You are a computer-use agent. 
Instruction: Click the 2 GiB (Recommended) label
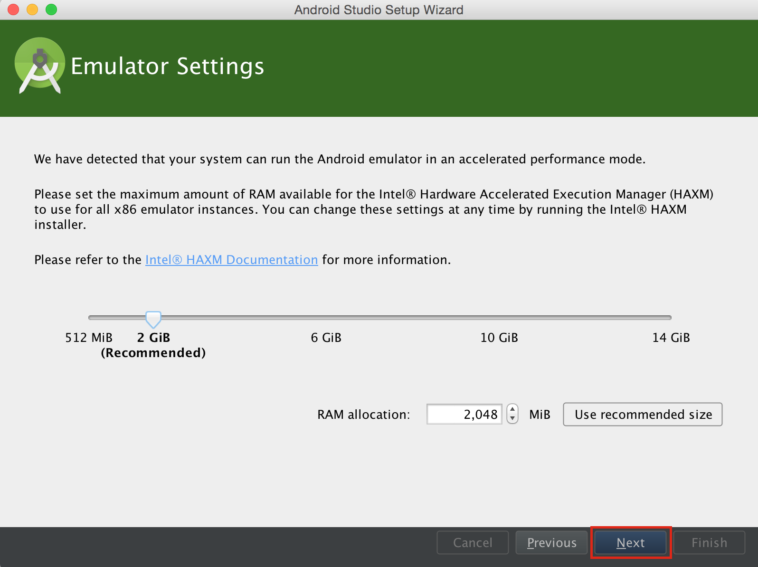pos(153,345)
